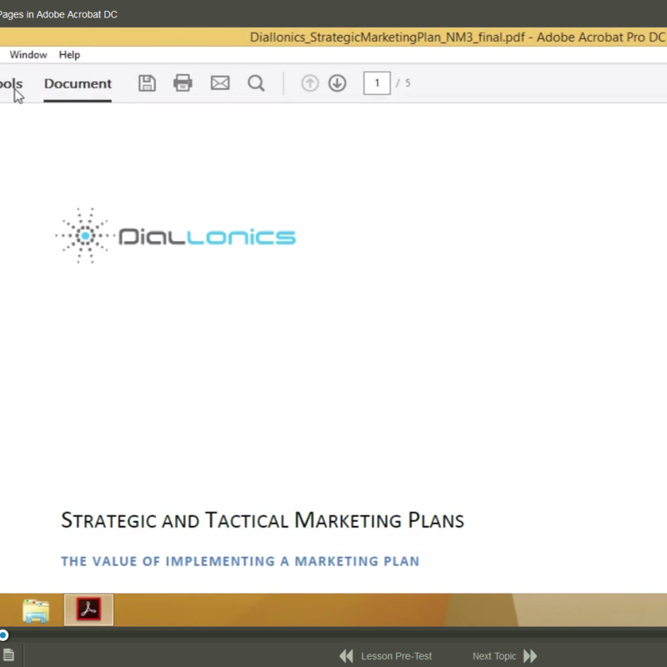Open File Explorer from the taskbar
The width and height of the screenshot is (667, 667).
tap(36, 610)
